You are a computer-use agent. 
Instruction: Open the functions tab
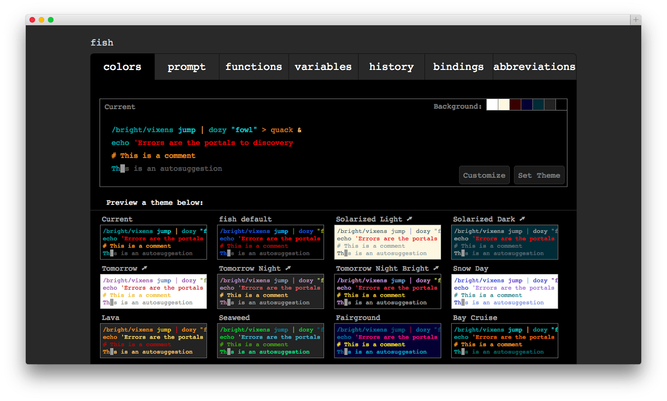[253, 67]
